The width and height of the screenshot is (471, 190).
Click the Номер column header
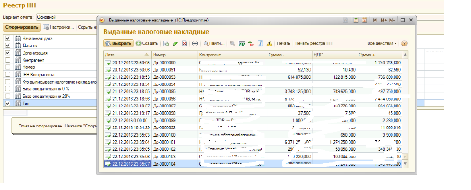[175, 55]
